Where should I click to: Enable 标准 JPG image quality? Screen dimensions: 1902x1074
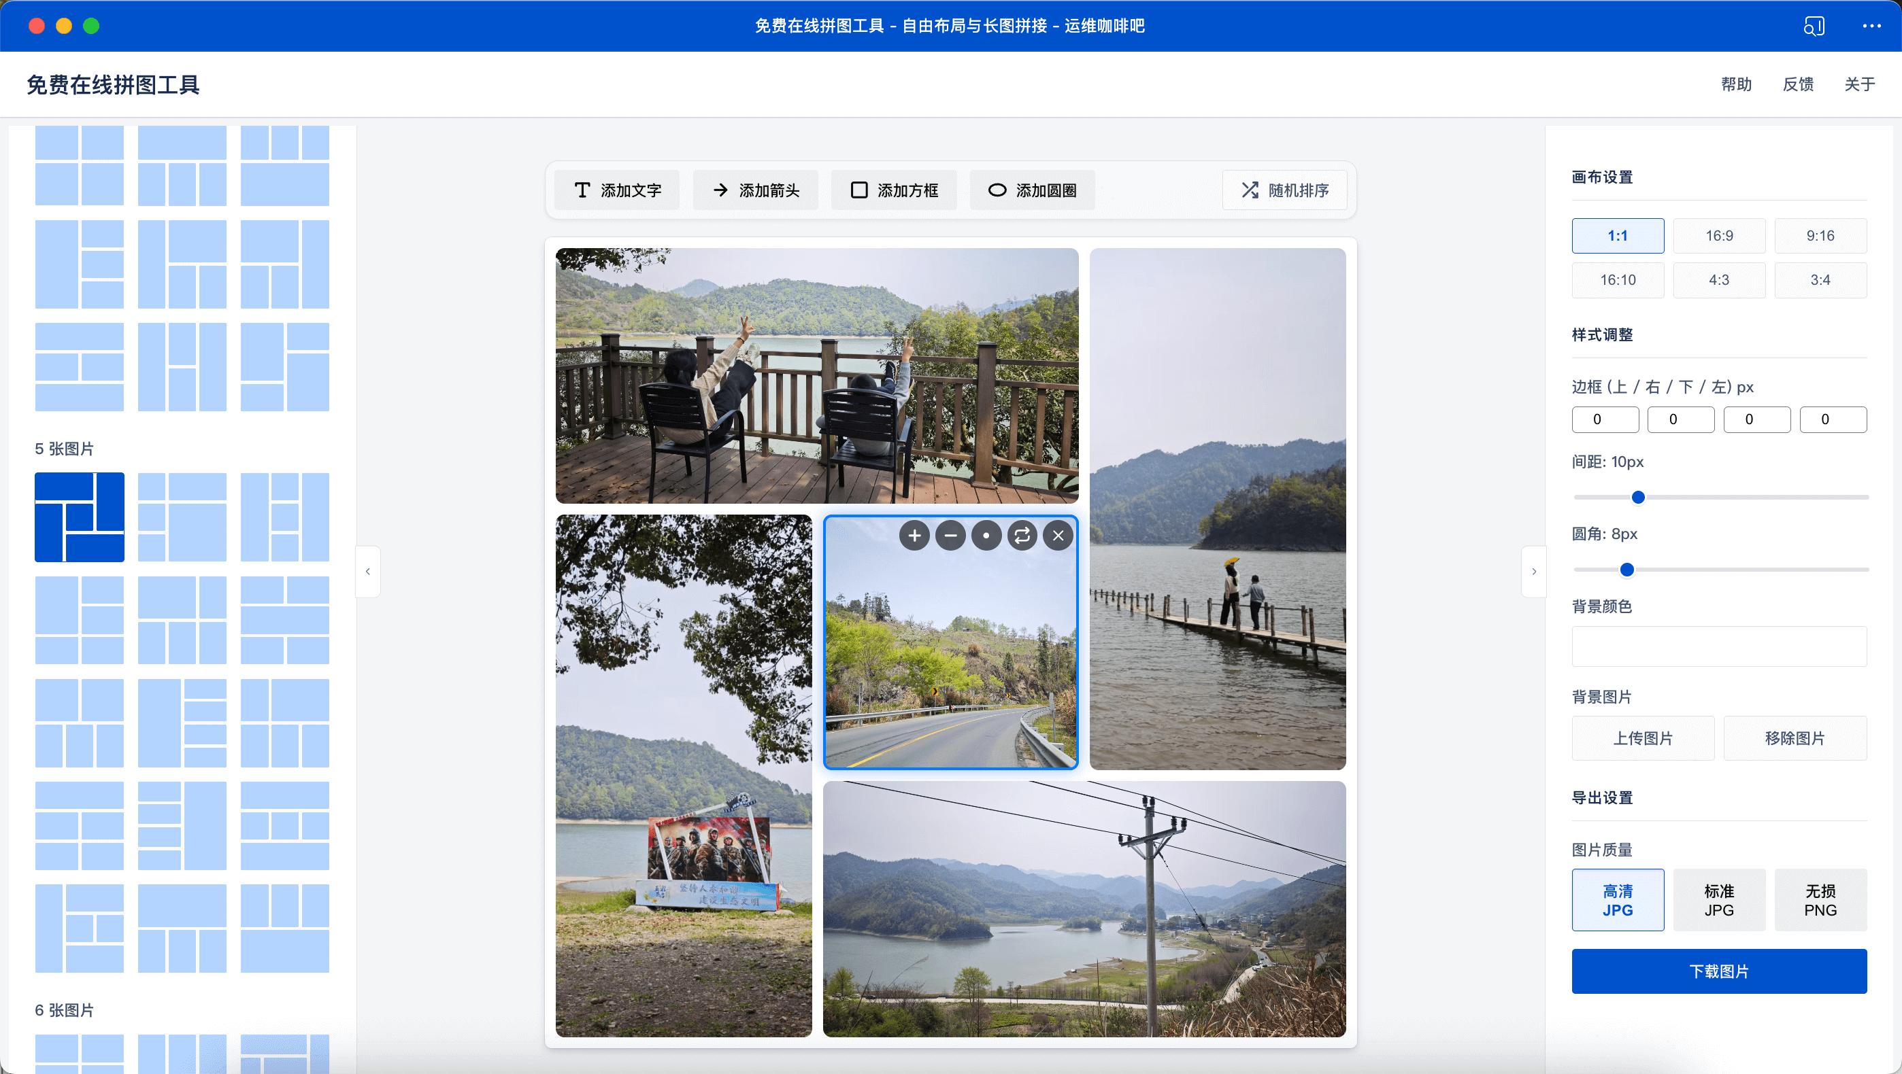coord(1719,899)
